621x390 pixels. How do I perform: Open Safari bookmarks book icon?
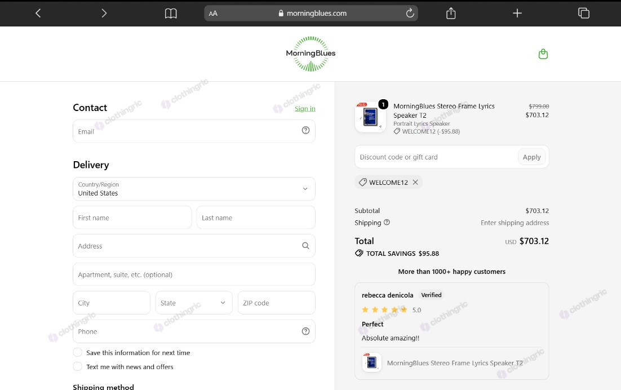[x=171, y=14]
